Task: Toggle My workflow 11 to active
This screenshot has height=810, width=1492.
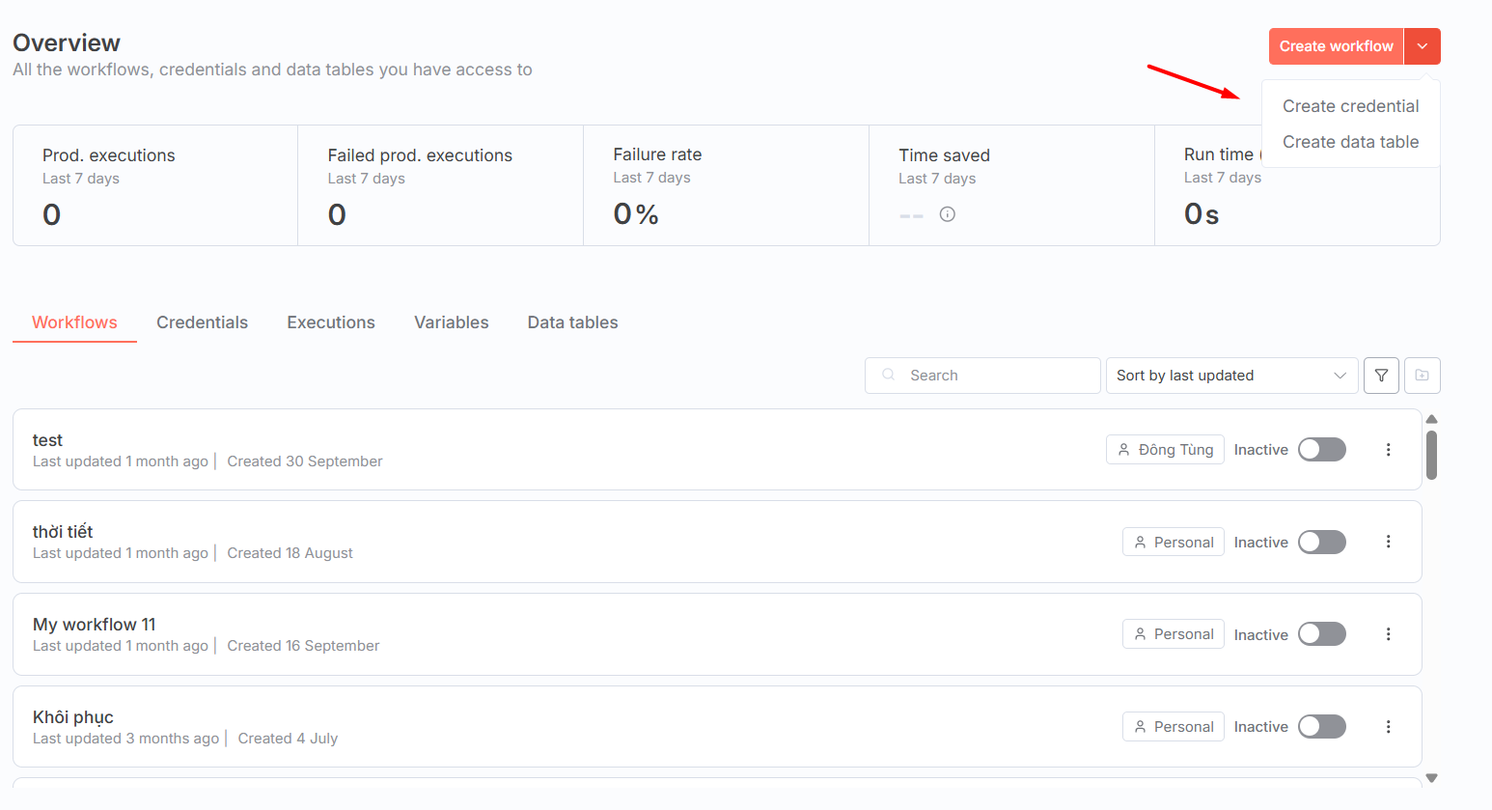Action: 1321,634
